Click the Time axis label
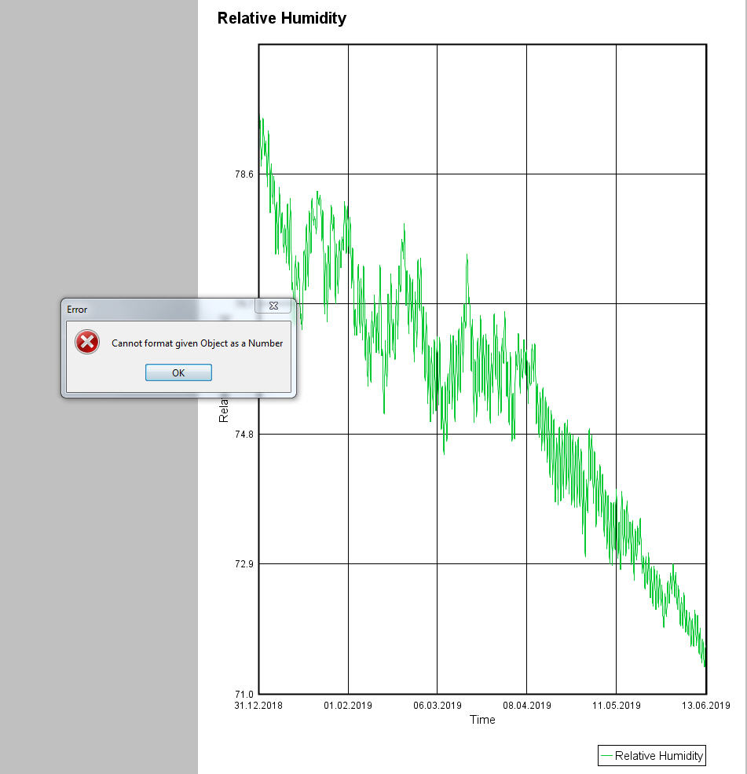This screenshot has width=747, height=774. point(482,720)
